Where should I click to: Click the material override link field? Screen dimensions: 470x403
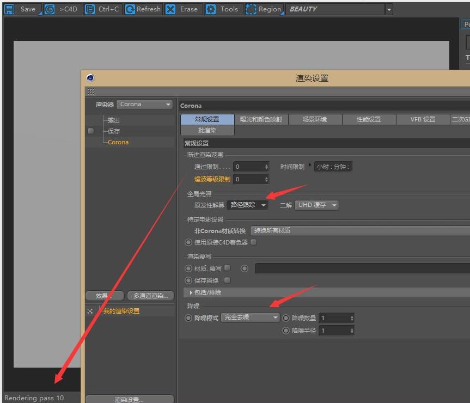(362, 268)
